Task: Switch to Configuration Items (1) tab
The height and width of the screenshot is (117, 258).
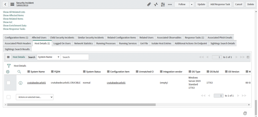Action: (17, 38)
